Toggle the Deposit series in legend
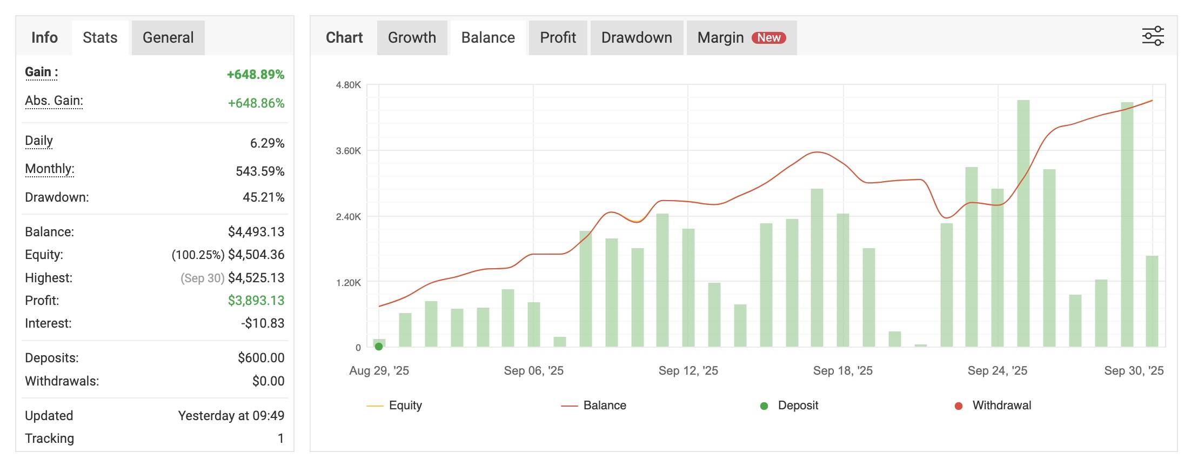Viewport: 1191px width, 465px height. pyautogui.click(x=789, y=406)
